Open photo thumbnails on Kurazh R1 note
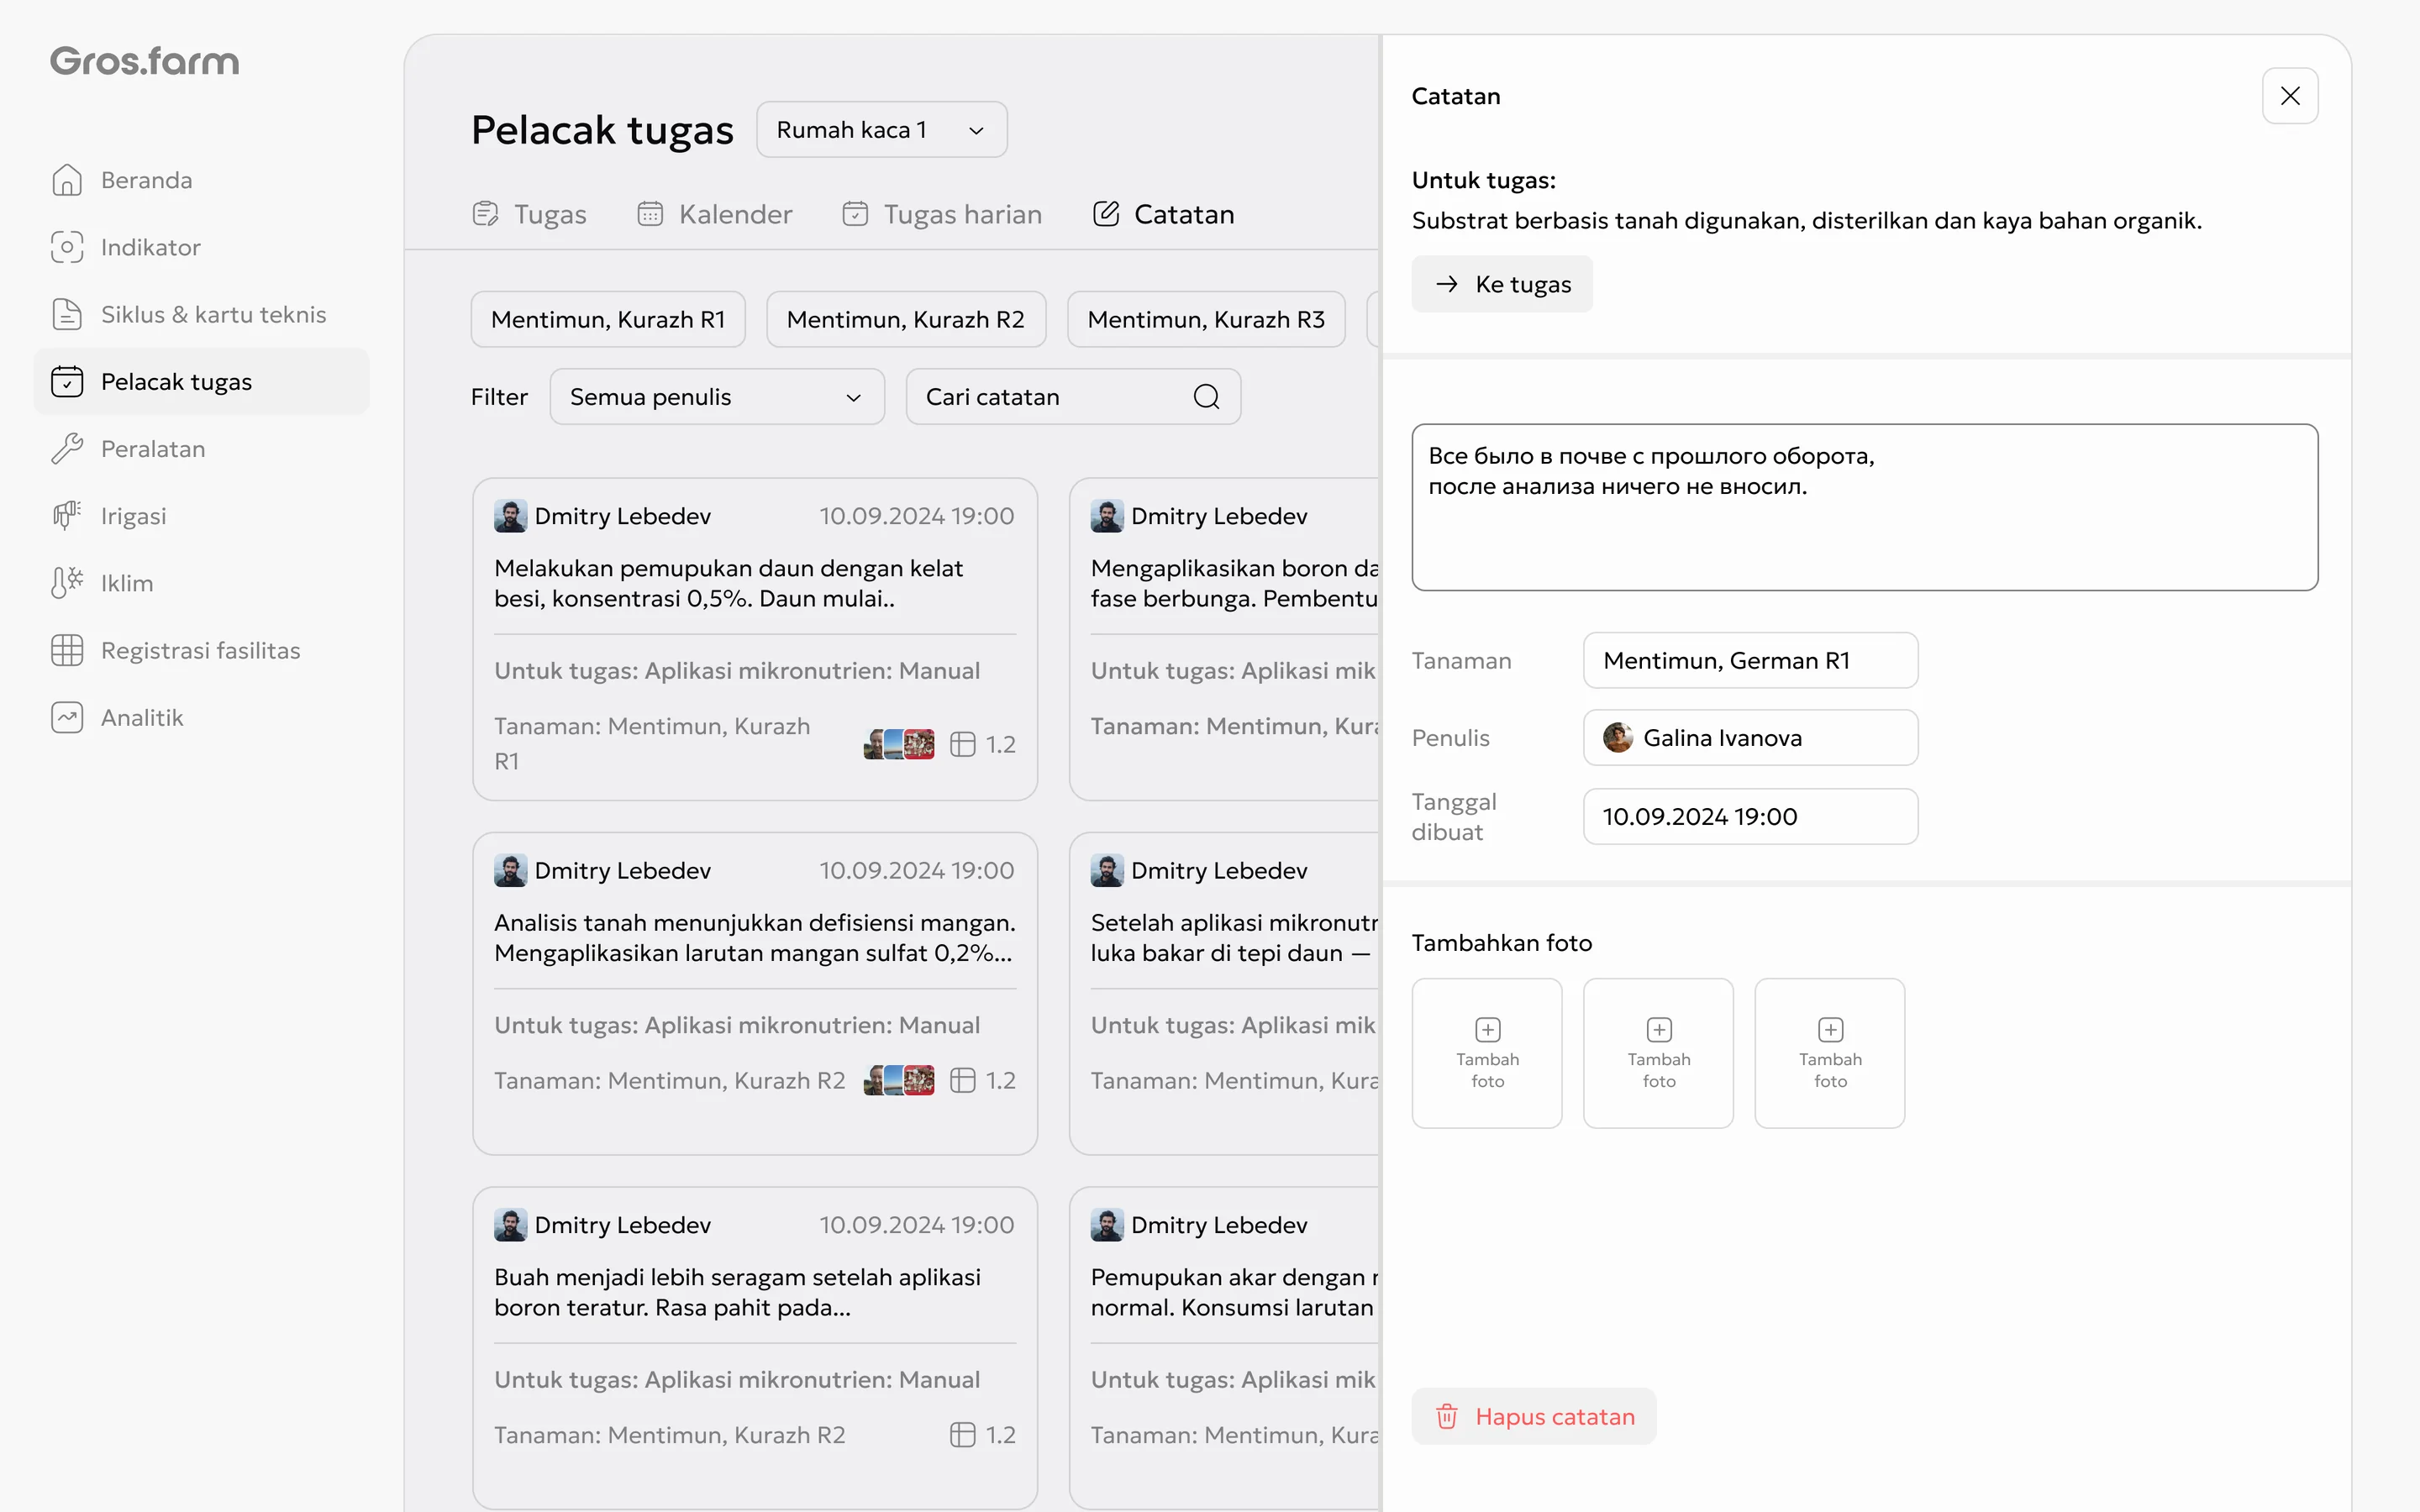This screenshot has width=2420, height=1512. coord(899,744)
